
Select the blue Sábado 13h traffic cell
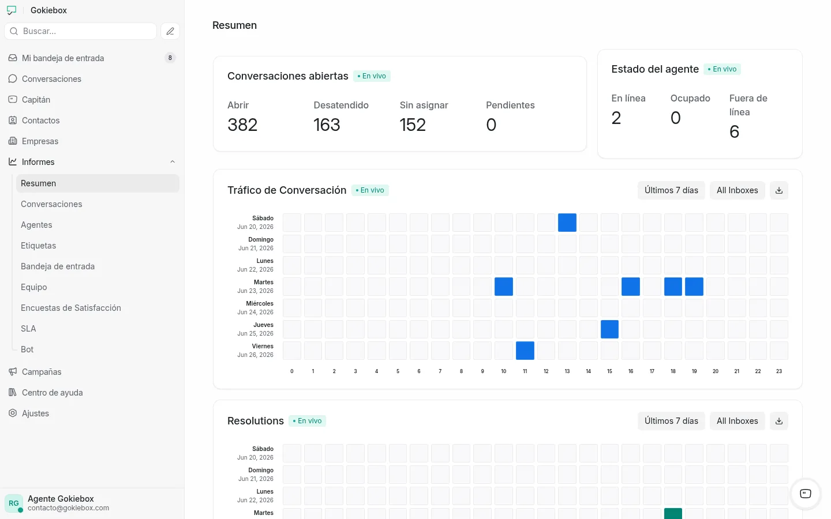click(567, 223)
